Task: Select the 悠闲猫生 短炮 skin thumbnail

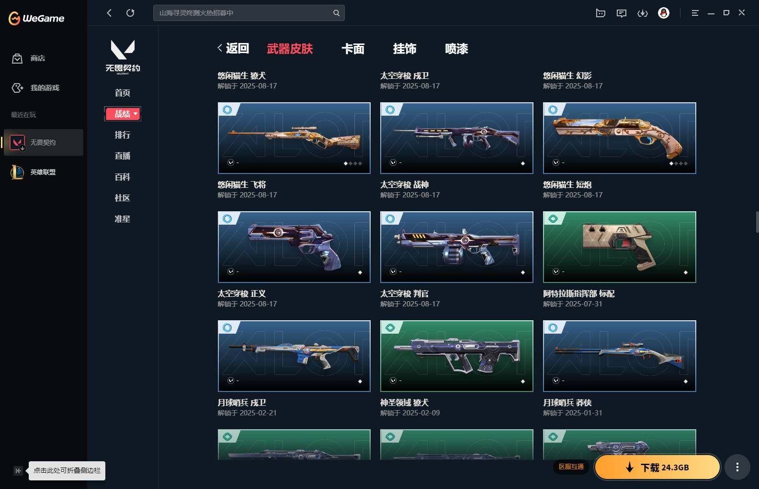Action: [x=619, y=138]
